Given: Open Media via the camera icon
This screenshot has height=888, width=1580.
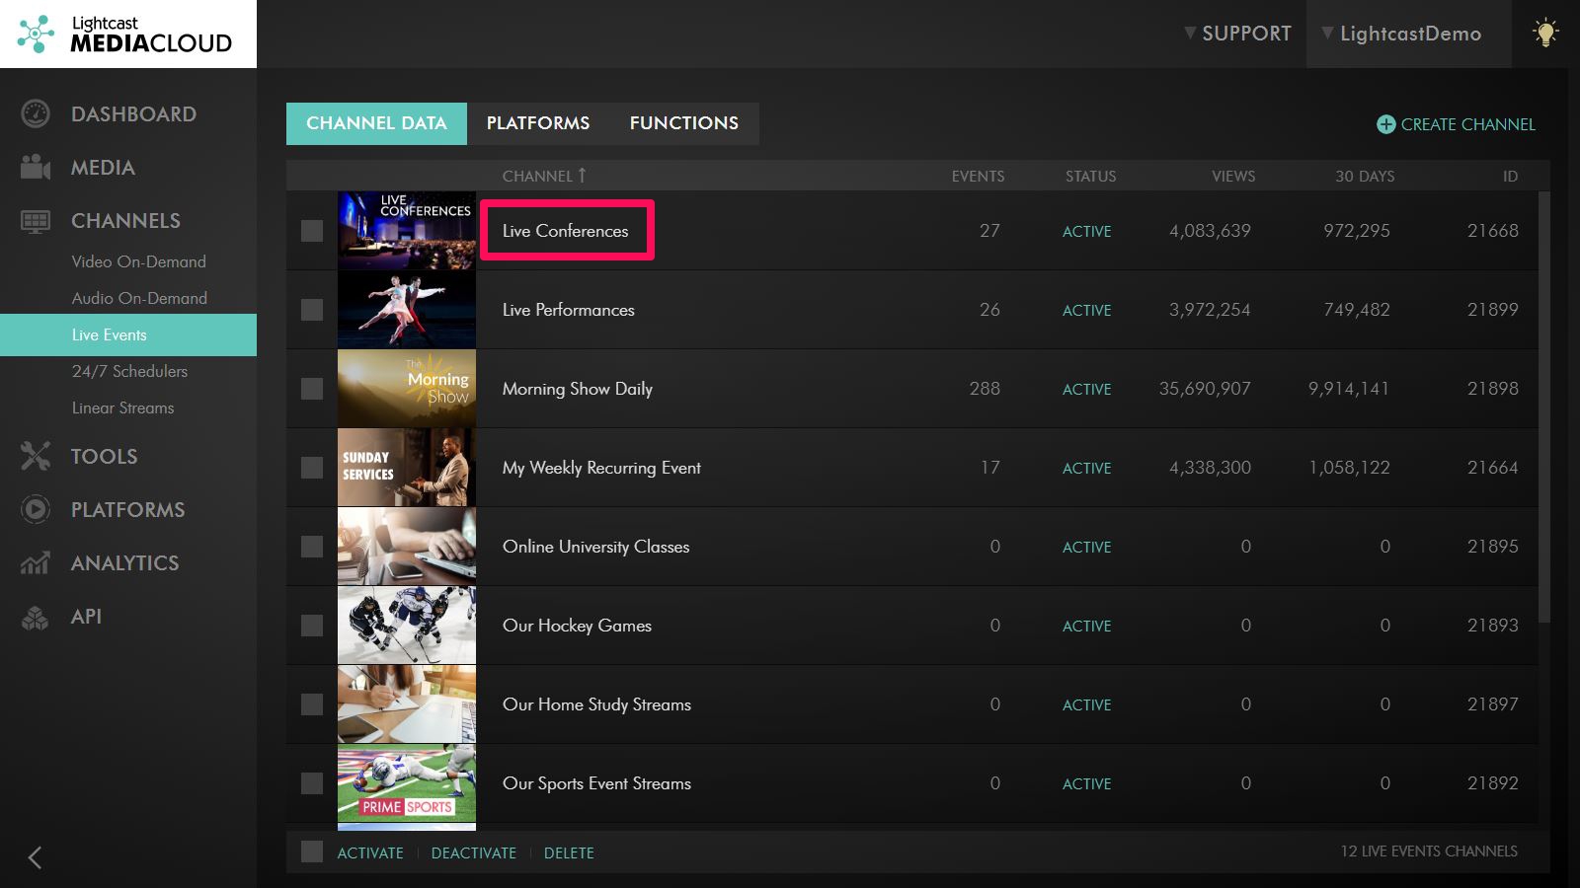Looking at the screenshot, I should 36,168.
